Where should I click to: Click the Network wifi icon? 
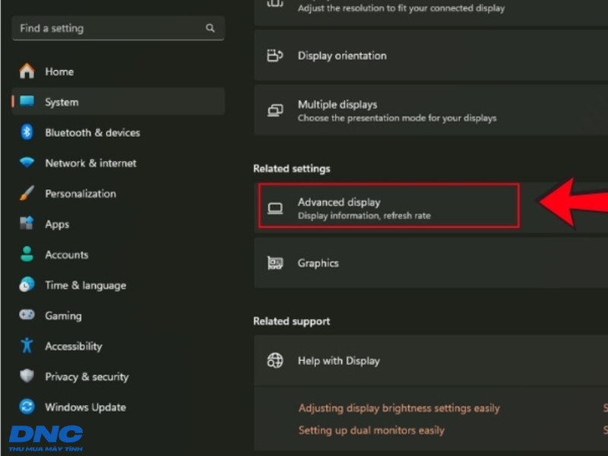tap(27, 163)
